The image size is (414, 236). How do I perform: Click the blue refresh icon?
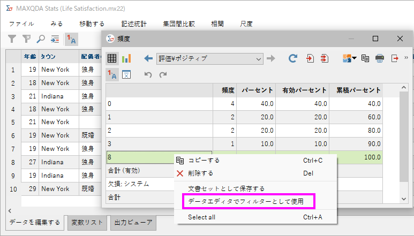293,58
